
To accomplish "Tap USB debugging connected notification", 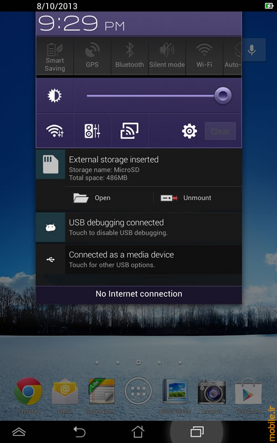I will pos(139,227).
